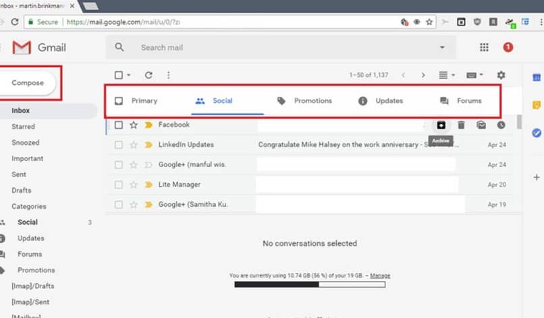Click the add-ons plus icon
Screen dimensions: 544x318
[537, 177]
